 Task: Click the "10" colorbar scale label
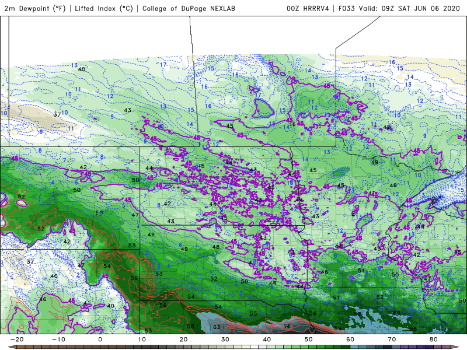click(142, 339)
